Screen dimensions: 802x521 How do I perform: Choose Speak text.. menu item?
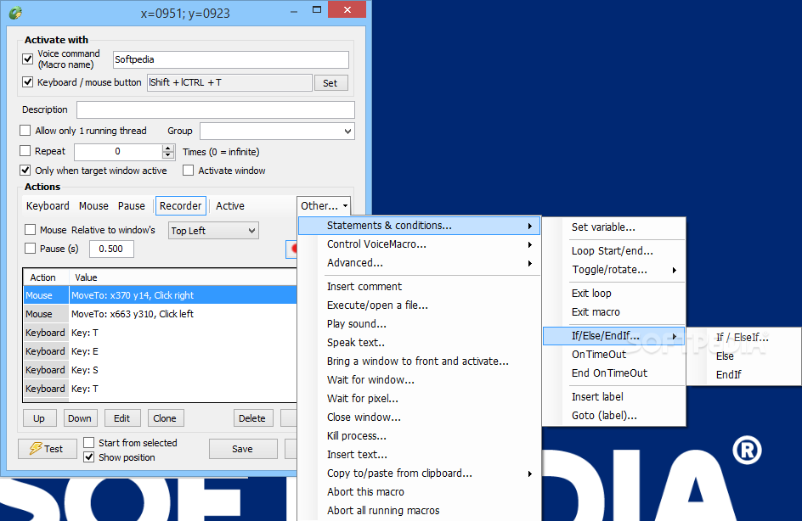pos(419,343)
